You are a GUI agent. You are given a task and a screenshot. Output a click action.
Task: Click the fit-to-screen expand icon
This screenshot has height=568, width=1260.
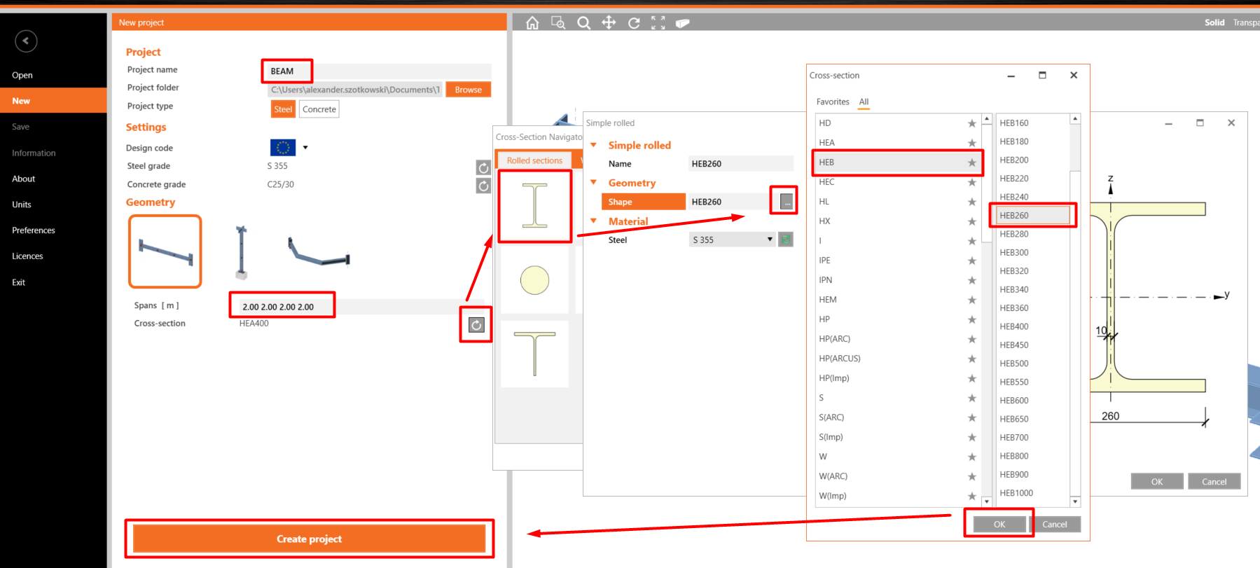pyautogui.click(x=658, y=23)
